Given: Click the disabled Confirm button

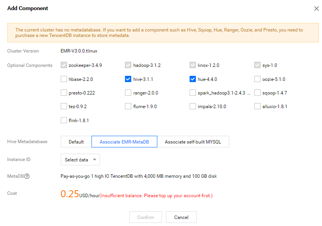Looking at the screenshot, I should point(146,217).
